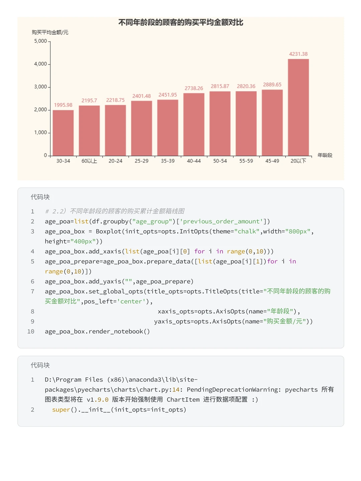Click the line yaxis_opts=opts.AxisOpts(name="购买金额/元")
361x481 pixels.
click(233, 321)
